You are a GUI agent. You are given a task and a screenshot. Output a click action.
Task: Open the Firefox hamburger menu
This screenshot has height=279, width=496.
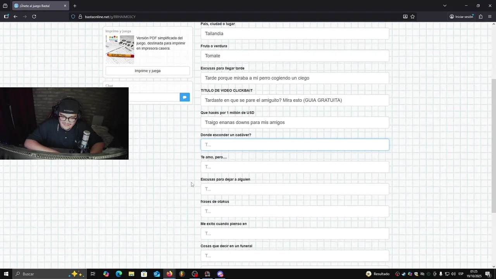coord(490,17)
